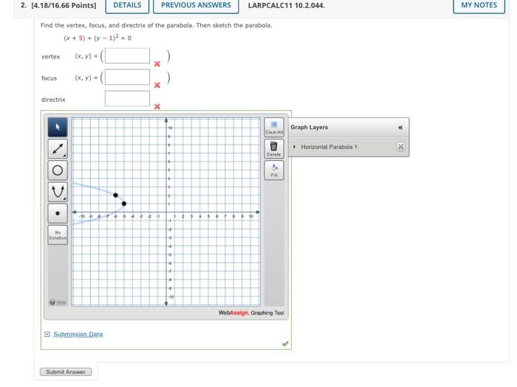Expand the Horizontal Parabola 1 layer

click(x=294, y=147)
